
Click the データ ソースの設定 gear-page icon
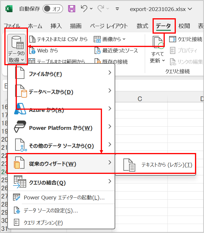17,210
